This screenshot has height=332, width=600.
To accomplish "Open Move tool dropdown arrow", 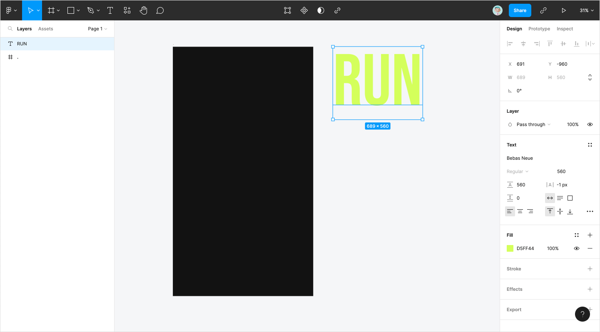I will [38, 10].
